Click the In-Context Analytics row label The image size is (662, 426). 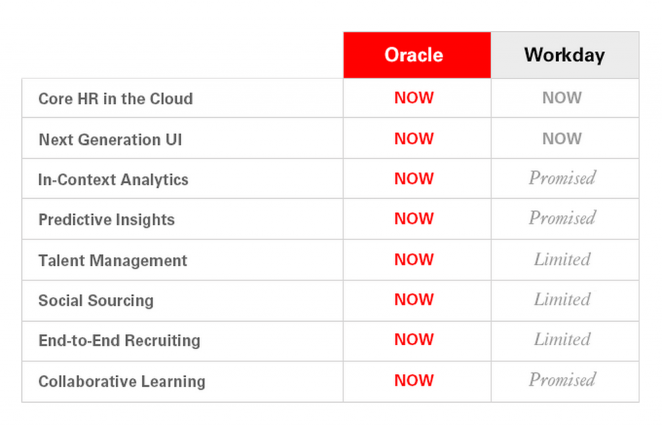113,180
